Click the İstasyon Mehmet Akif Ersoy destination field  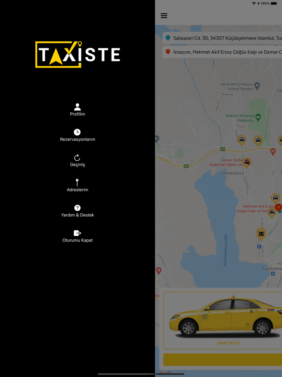tap(222, 52)
